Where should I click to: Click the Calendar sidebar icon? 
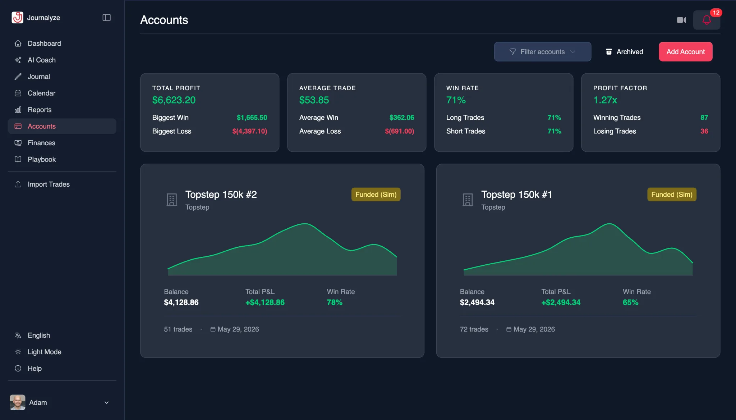(x=18, y=93)
